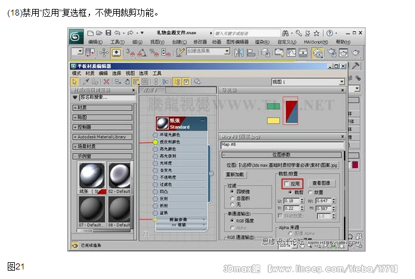
Task: Expand the 控制器 group in browser
Action: click(103, 127)
